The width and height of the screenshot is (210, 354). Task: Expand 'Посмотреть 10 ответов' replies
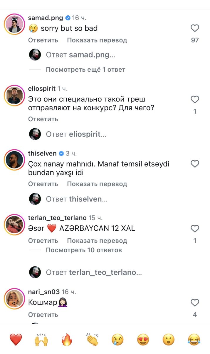click(x=84, y=250)
